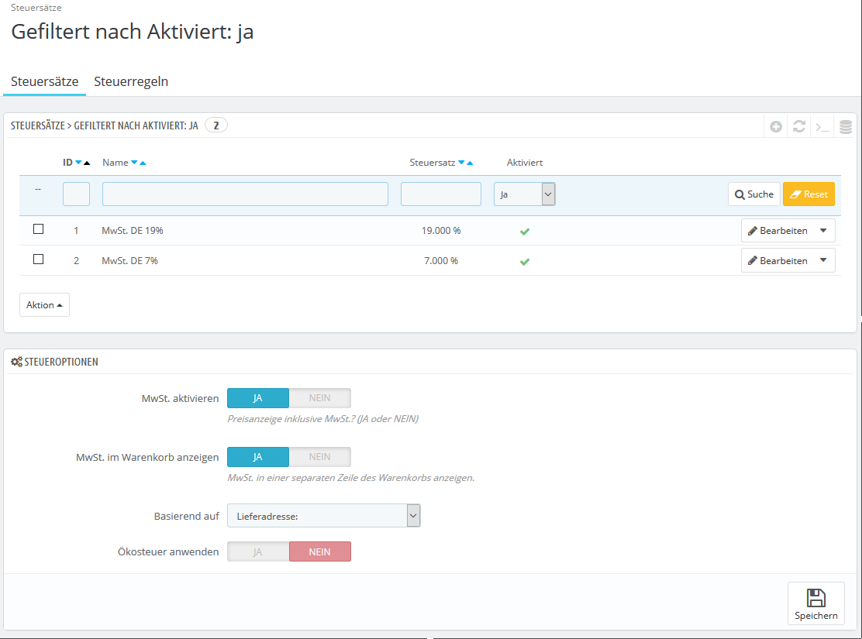Tick the checkbox for MwSt. DE 7%
This screenshot has width=862, height=639.
point(39,259)
